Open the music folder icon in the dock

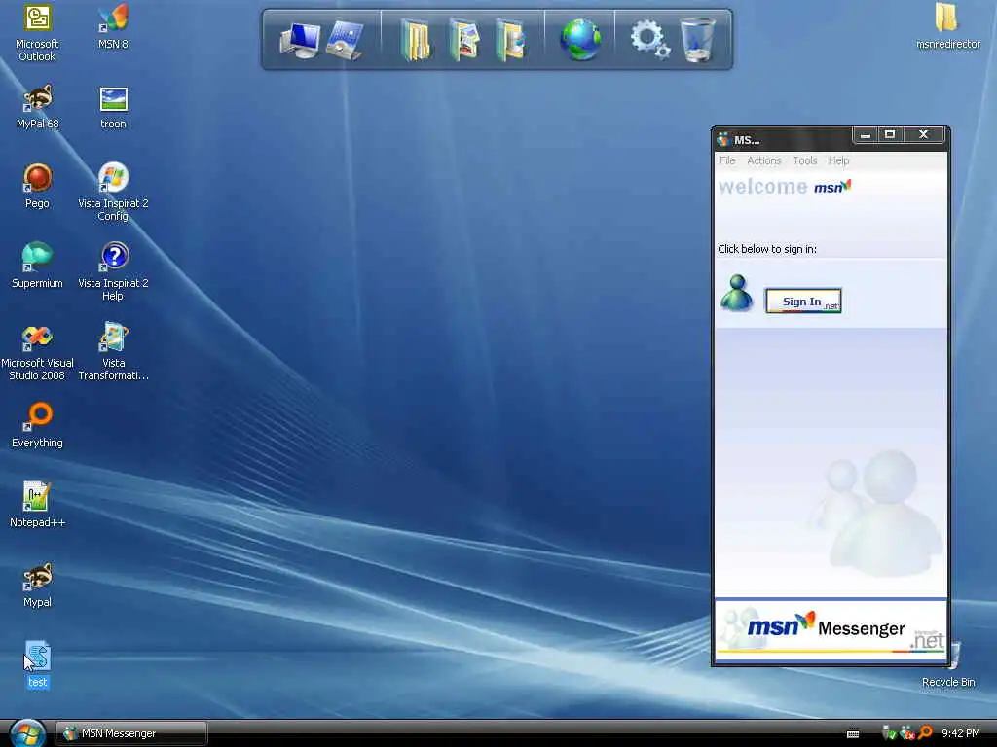(510, 40)
